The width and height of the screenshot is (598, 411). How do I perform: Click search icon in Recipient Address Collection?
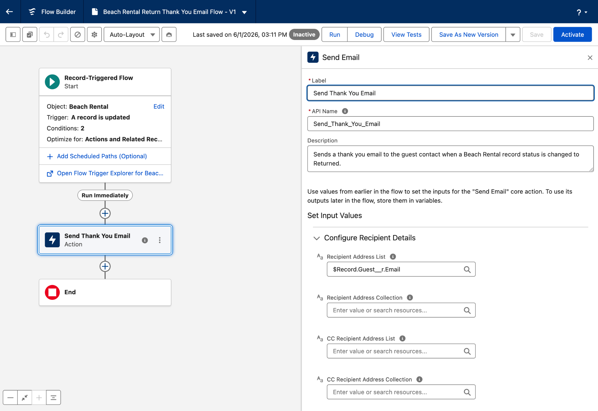(467, 310)
